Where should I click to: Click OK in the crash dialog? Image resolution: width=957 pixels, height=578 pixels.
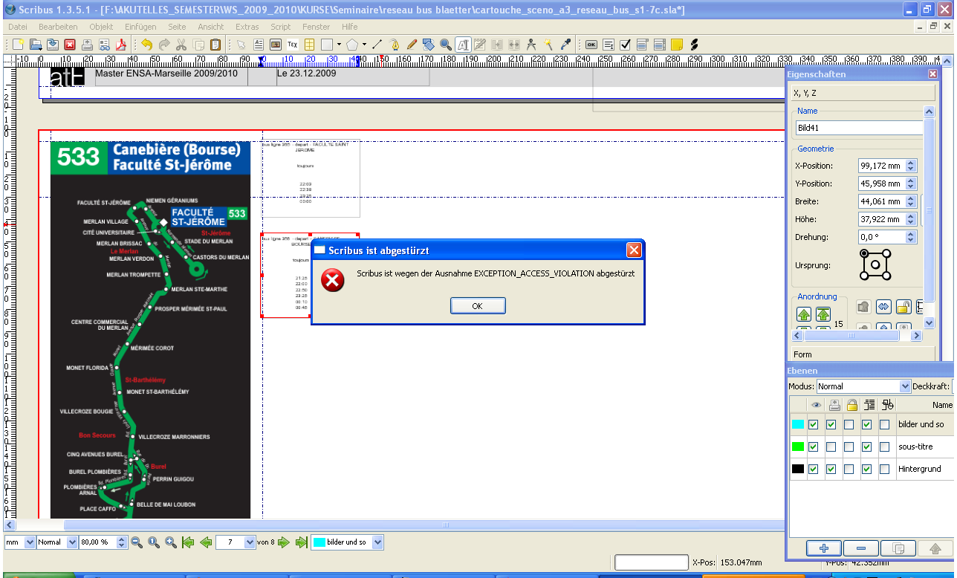[478, 306]
